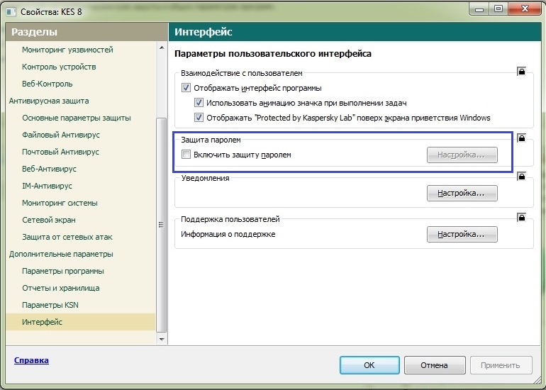The image size is (546, 390).
Task: Open Параметры KSN section
Action: click(50, 306)
